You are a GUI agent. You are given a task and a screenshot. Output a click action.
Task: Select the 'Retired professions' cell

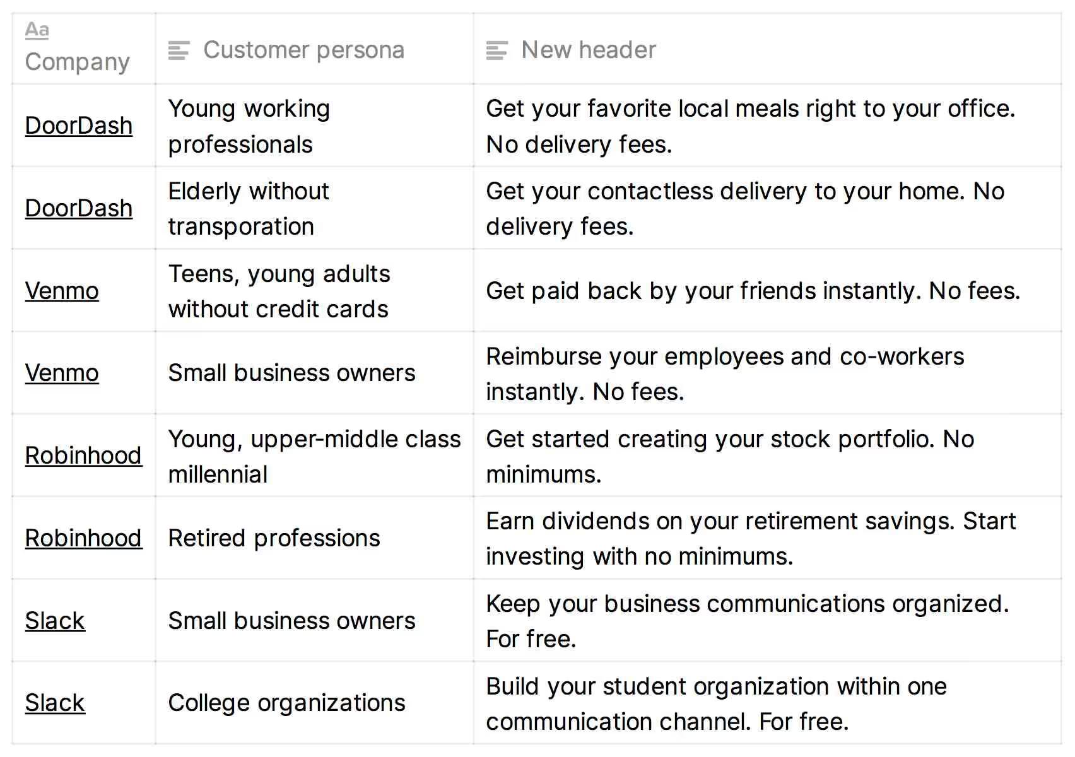pyautogui.click(x=274, y=538)
